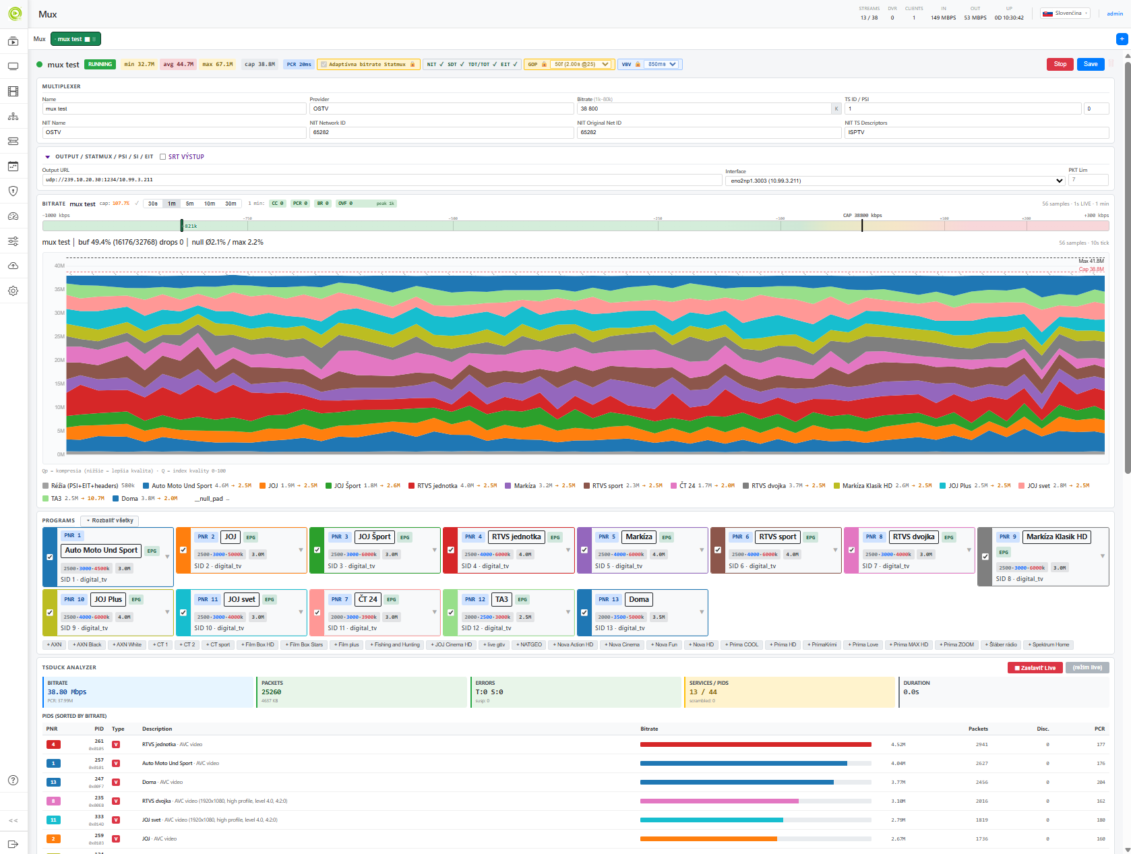Select the 10m bitrate time range
Image resolution: width=1131 pixels, height=854 pixels.
pyautogui.click(x=210, y=204)
